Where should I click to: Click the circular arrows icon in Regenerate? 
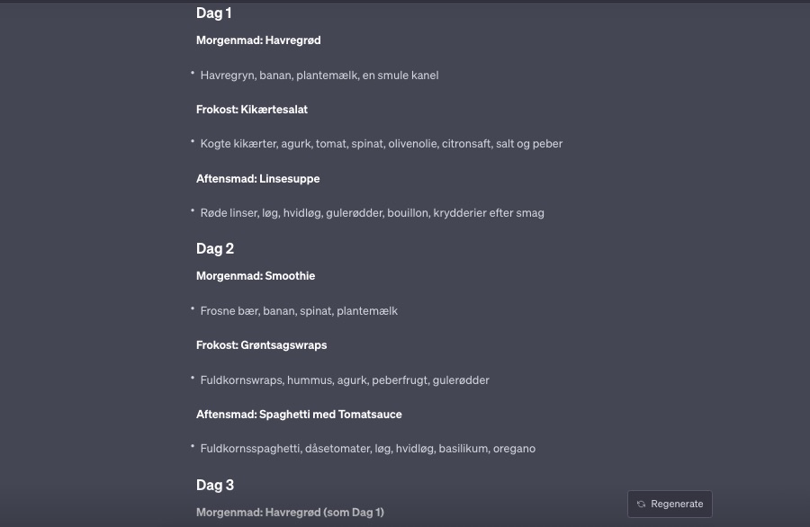tap(641, 505)
